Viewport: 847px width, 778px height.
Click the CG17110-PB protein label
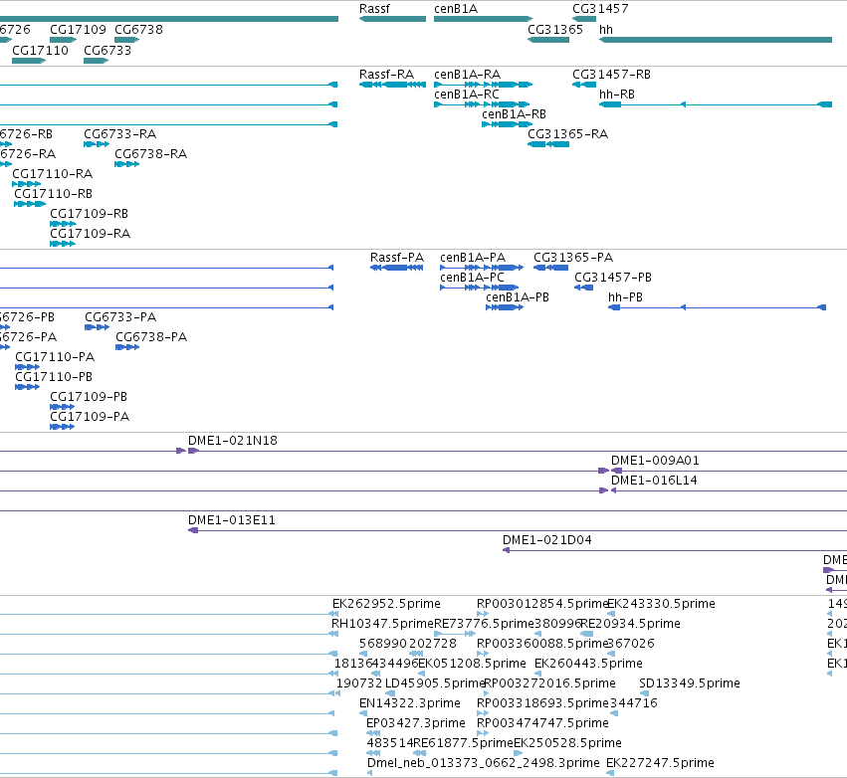tap(54, 376)
